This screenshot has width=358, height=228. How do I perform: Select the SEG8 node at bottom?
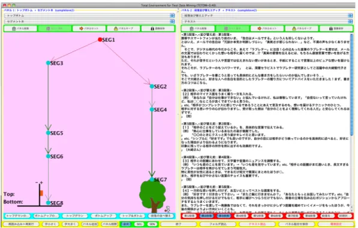[48, 203]
